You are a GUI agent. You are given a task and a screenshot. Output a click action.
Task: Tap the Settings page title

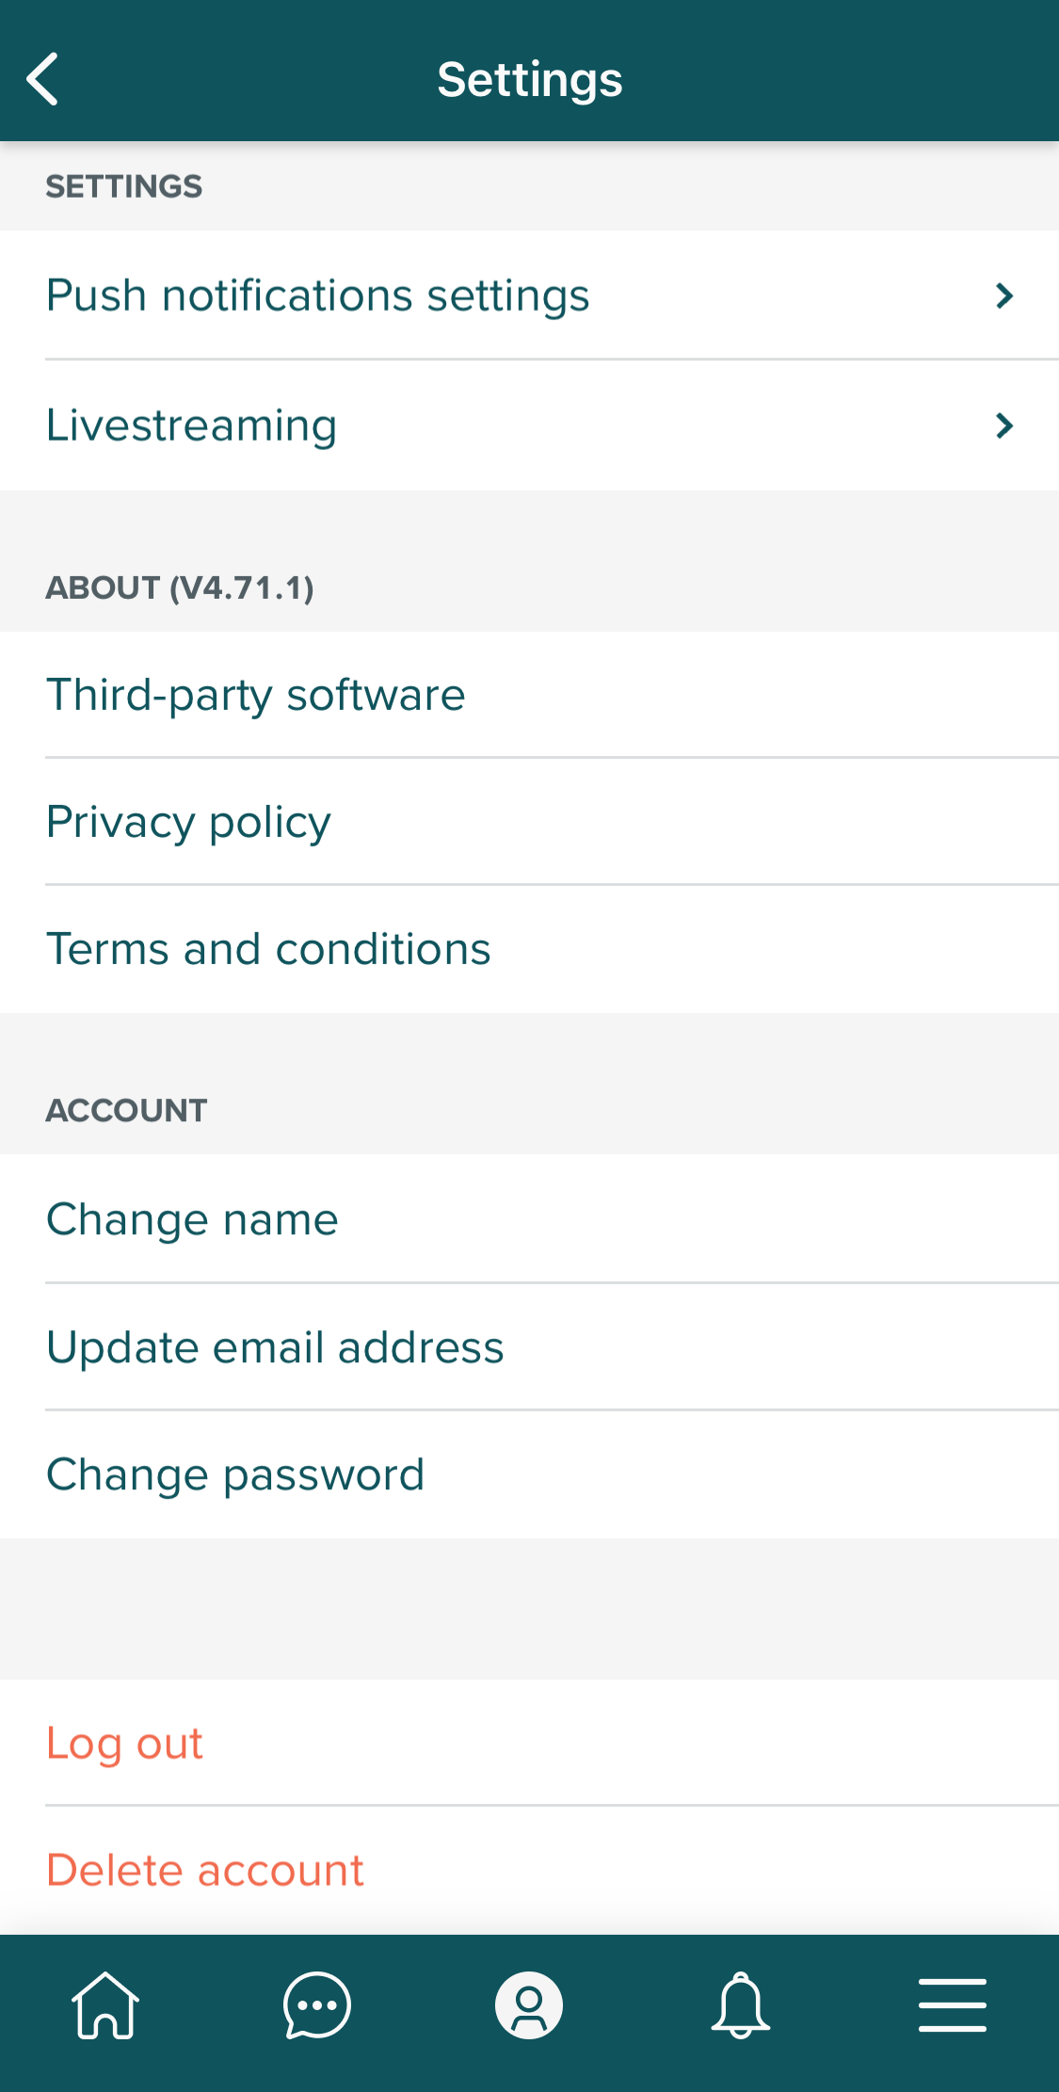530,79
